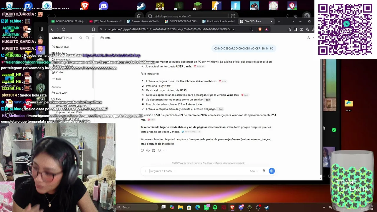Click user message 'COMO DESCARGO CHOICER VOICER'
Viewport: 377px width, 212px height.
(x=244, y=48)
